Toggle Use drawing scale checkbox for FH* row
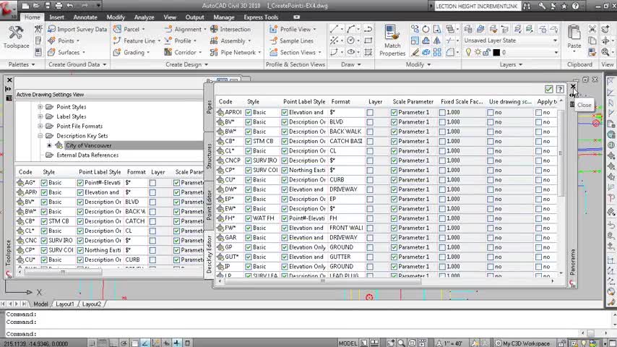Screen dimensions: 617x347 coord(491,218)
